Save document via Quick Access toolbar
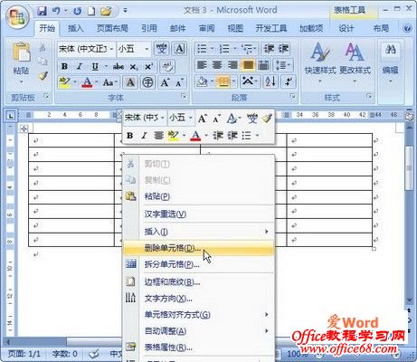The width and height of the screenshot is (417, 362). 43,11
